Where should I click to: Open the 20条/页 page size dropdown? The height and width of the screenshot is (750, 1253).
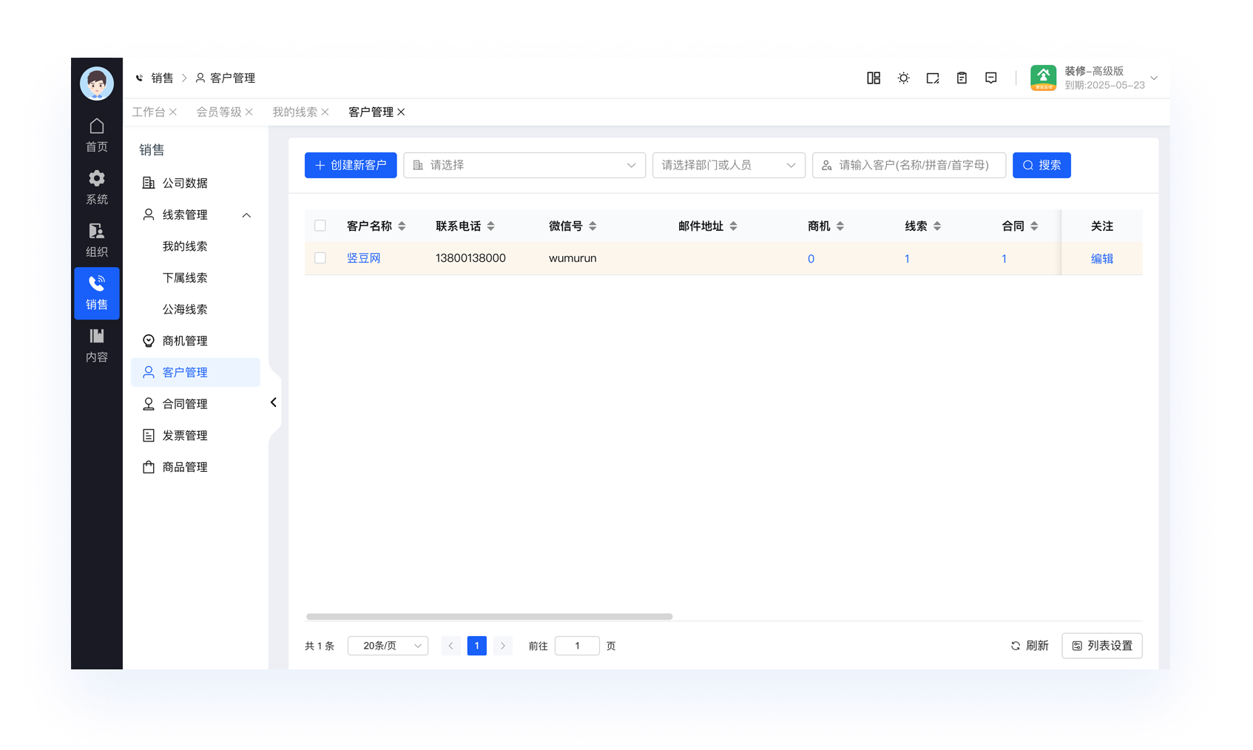(388, 646)
